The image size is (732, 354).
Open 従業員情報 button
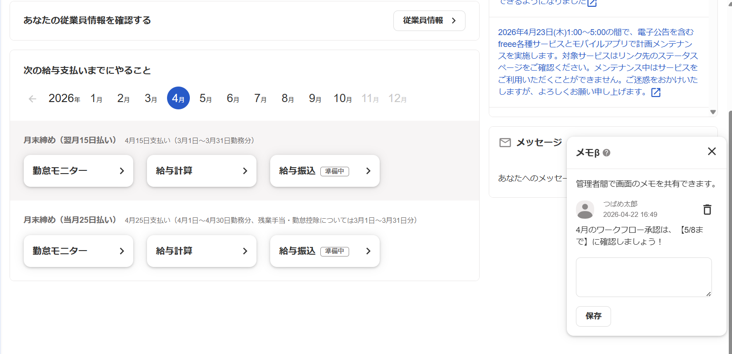click(x=429, y=21)
